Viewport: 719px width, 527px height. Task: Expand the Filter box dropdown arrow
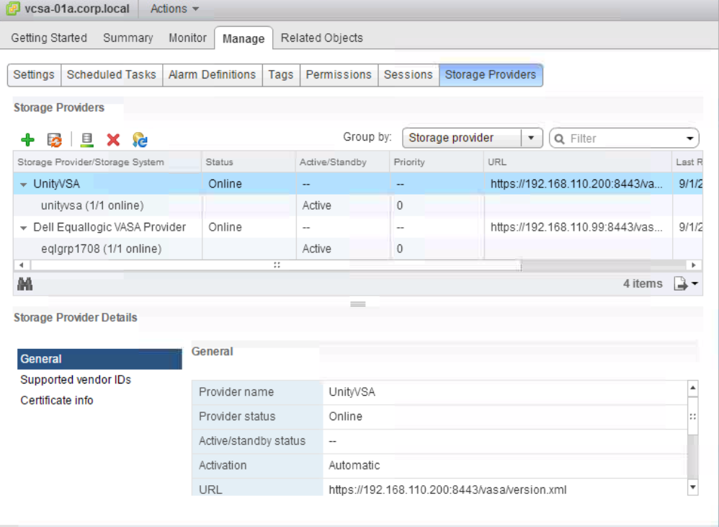[689, 138]
